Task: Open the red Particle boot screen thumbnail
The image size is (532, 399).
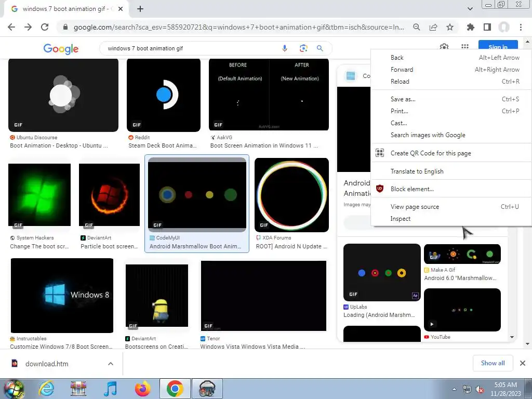Action: pyautogui.click(x=109, y=195)
